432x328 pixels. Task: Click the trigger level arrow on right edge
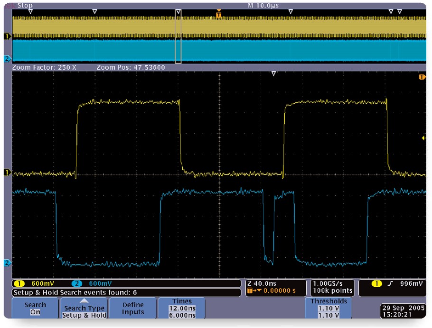[423, 138]
